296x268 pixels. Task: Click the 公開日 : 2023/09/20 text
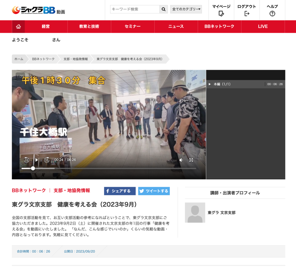(x=79, y=251)
